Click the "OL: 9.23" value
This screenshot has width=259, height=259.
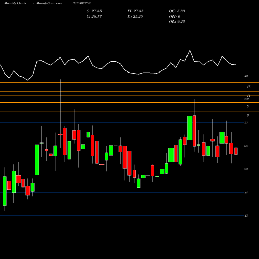(x=177, y=22)
